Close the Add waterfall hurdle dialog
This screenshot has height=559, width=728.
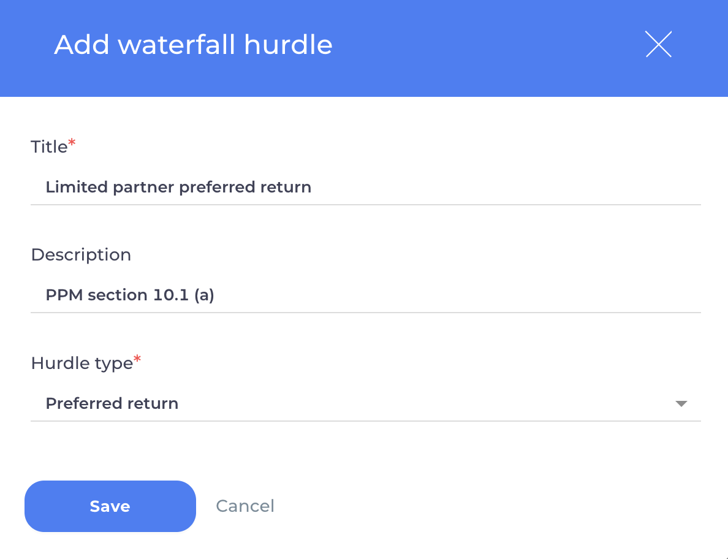click(x=658, y=44)
